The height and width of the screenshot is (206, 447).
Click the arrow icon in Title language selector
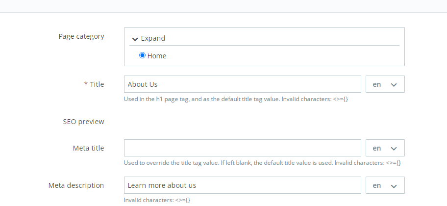click(x=394, y=85)
